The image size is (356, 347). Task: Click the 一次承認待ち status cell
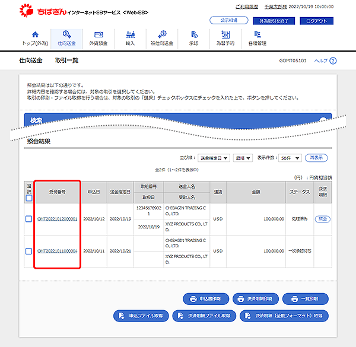pos(300,252)
